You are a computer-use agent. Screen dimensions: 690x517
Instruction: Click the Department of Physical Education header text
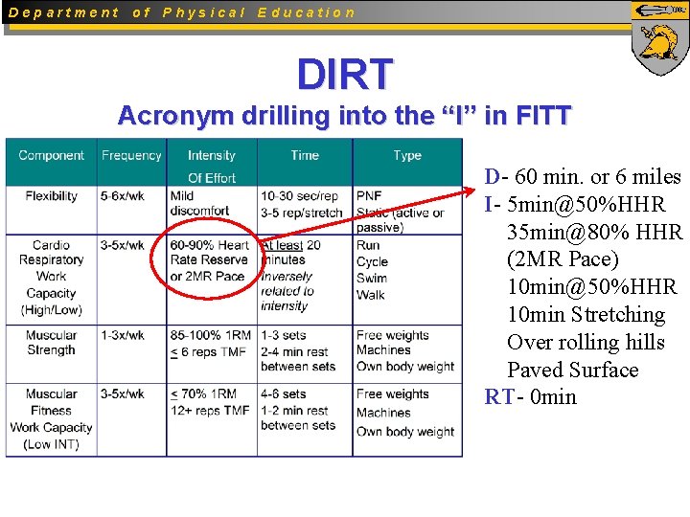click(181, 12)
